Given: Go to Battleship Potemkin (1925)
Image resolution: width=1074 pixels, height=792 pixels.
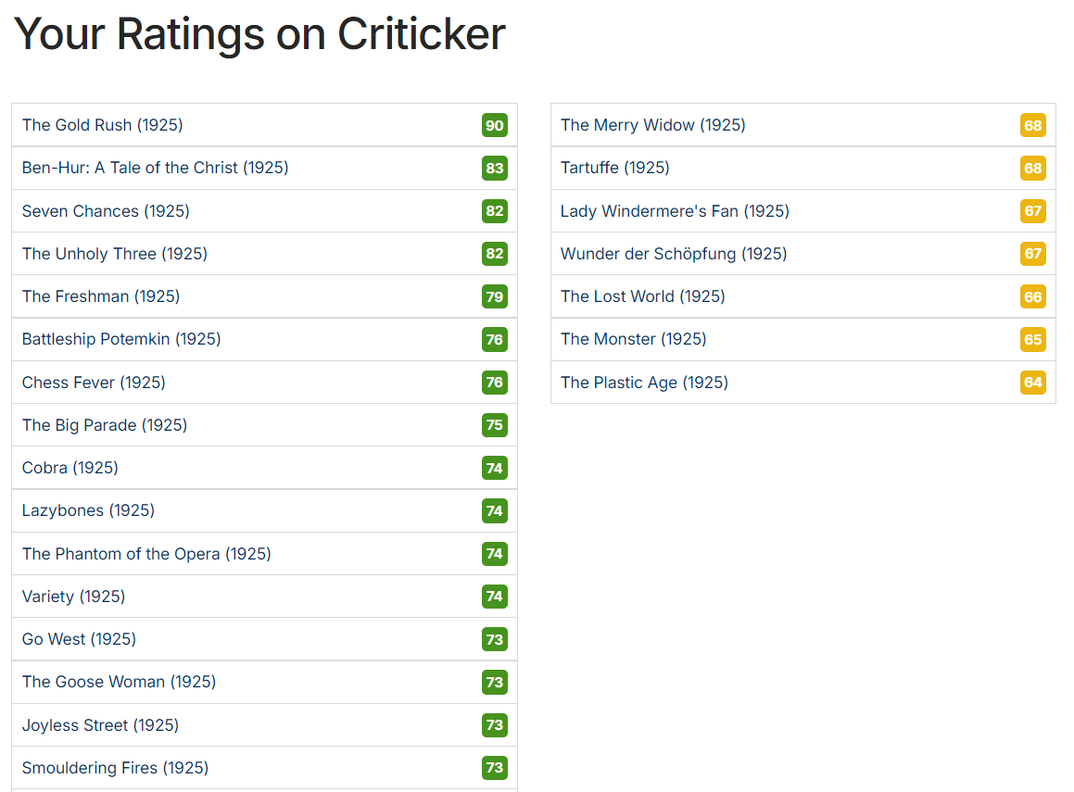Looking at the screenshot, I should point(121,339).
